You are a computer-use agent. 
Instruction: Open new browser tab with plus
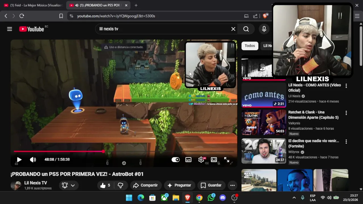(x=136, y=5)
